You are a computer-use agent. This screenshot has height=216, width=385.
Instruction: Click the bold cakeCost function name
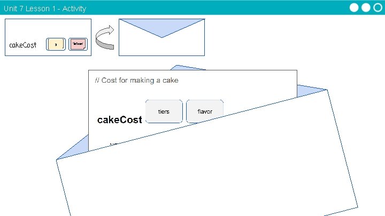[120, 120]
